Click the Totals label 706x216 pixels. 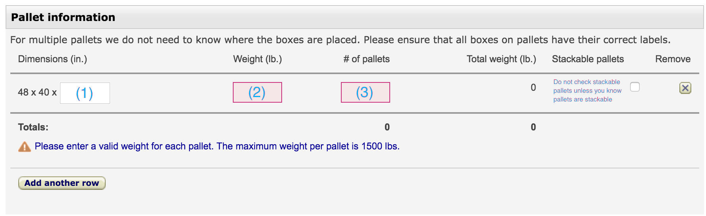(33, 127)
